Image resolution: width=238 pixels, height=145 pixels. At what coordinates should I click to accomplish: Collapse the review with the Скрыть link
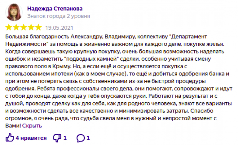[32, 126]
